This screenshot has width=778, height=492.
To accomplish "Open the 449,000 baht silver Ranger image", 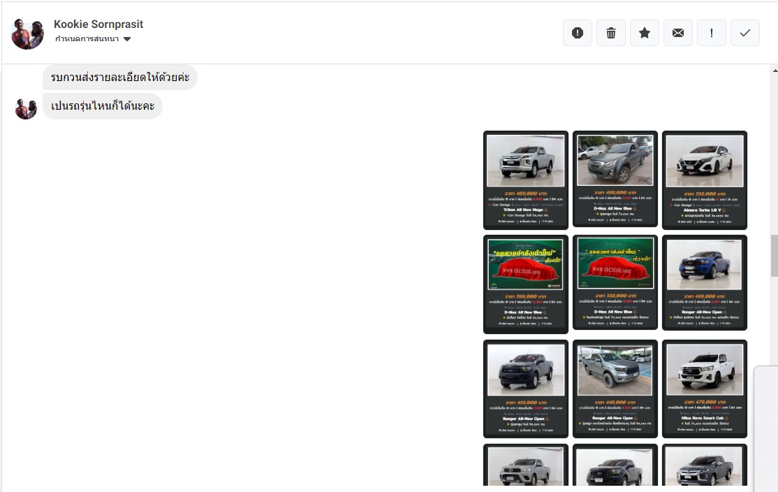I will [615, 388].
